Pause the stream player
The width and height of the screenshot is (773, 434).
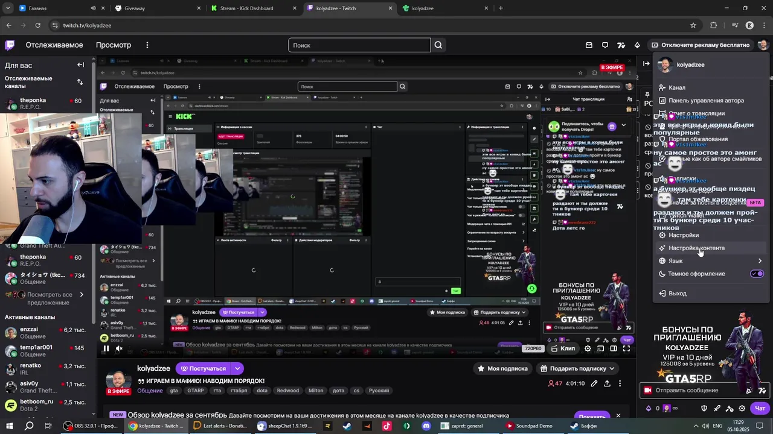(x=106, y=348)
